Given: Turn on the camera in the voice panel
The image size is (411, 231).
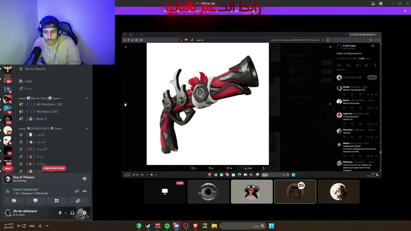Looking at the screenshot, I should pyautogui.click(x=14, y=201).
